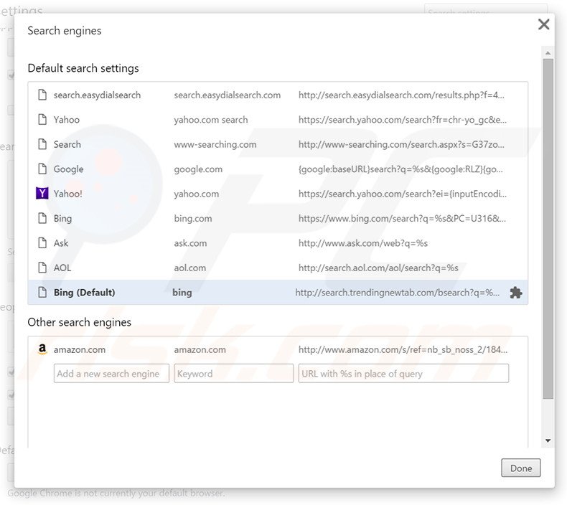Click the yahoo.com keyword of Yahoo!
This screenshot has height=505, width=567.
coord(197,194)
